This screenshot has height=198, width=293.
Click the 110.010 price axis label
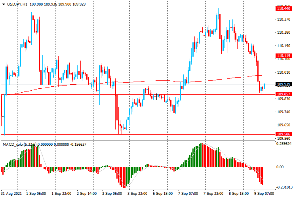[x=283, y=72]
